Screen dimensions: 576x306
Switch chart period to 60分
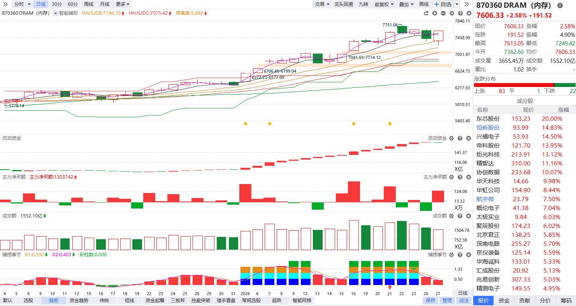73,4
